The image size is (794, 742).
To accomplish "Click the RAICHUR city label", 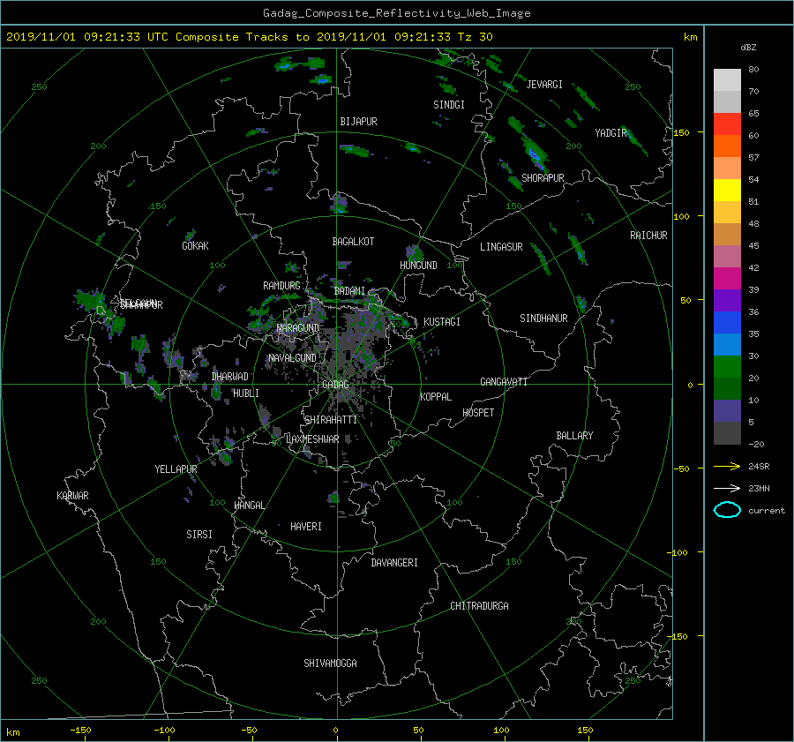I will click(x=648, y=236).
